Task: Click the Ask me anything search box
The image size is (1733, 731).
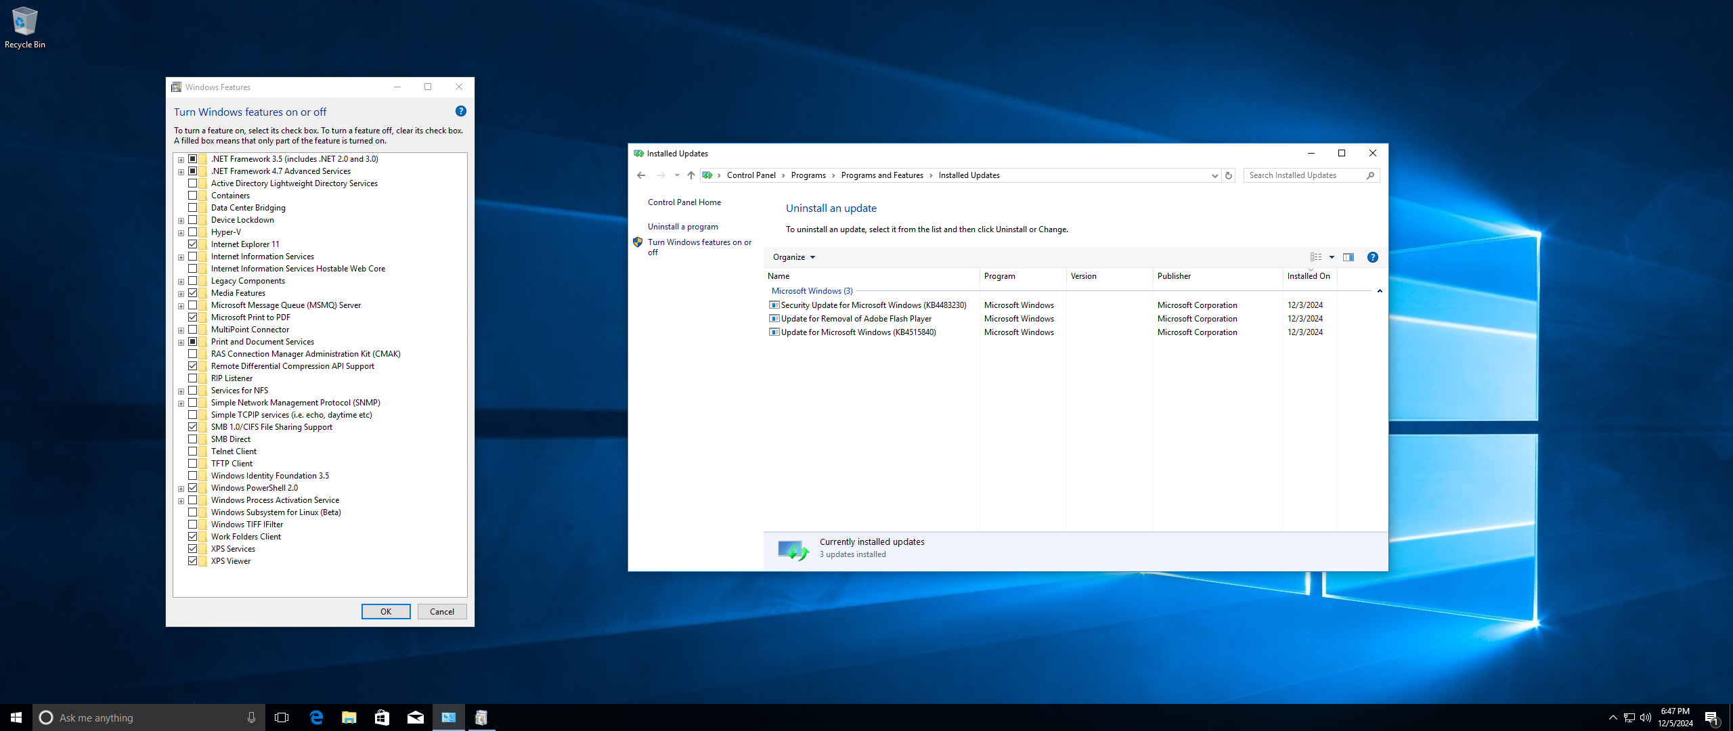Action: point(148,717)
